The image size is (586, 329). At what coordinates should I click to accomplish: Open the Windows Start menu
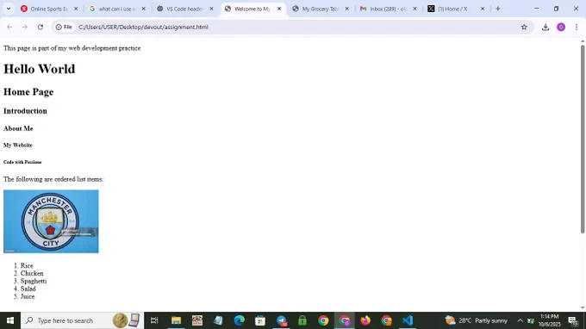pos(10,320)
